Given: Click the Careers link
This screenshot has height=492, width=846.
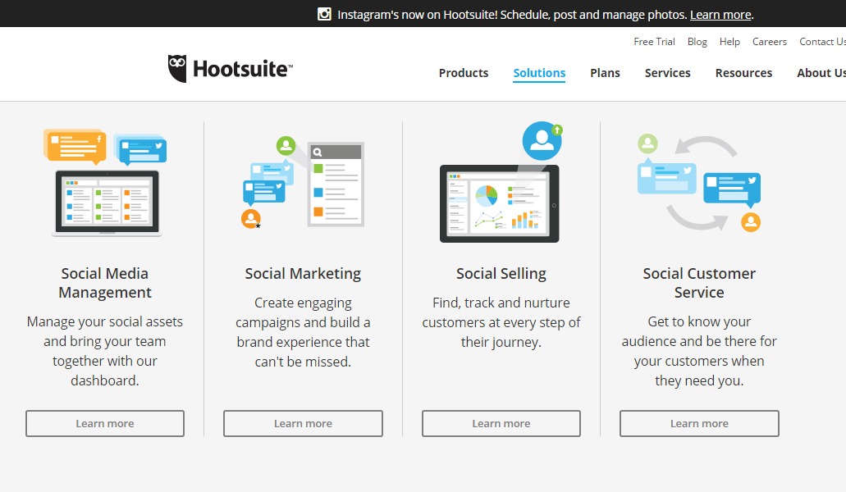Looking at the screenshot, I should coord(769,41).
